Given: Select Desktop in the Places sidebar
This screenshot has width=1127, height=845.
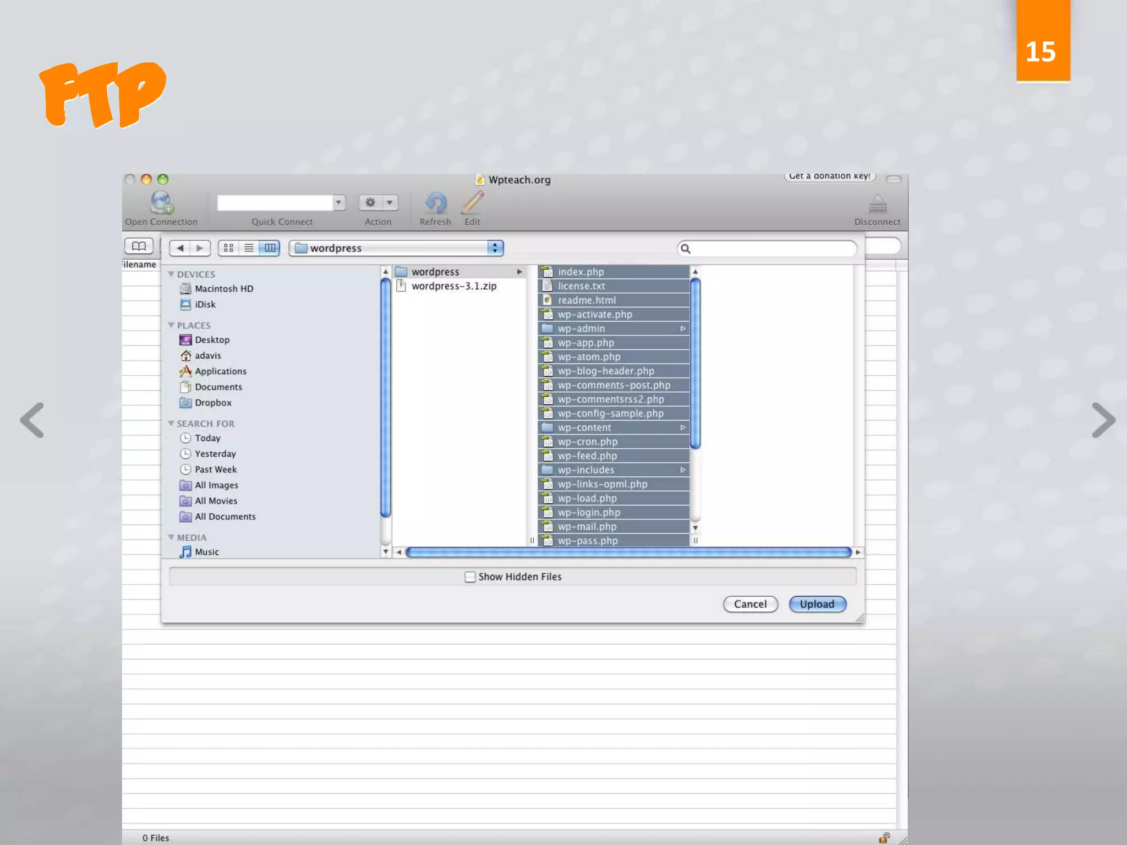Looking at the screenshot, I should [212, 340].
